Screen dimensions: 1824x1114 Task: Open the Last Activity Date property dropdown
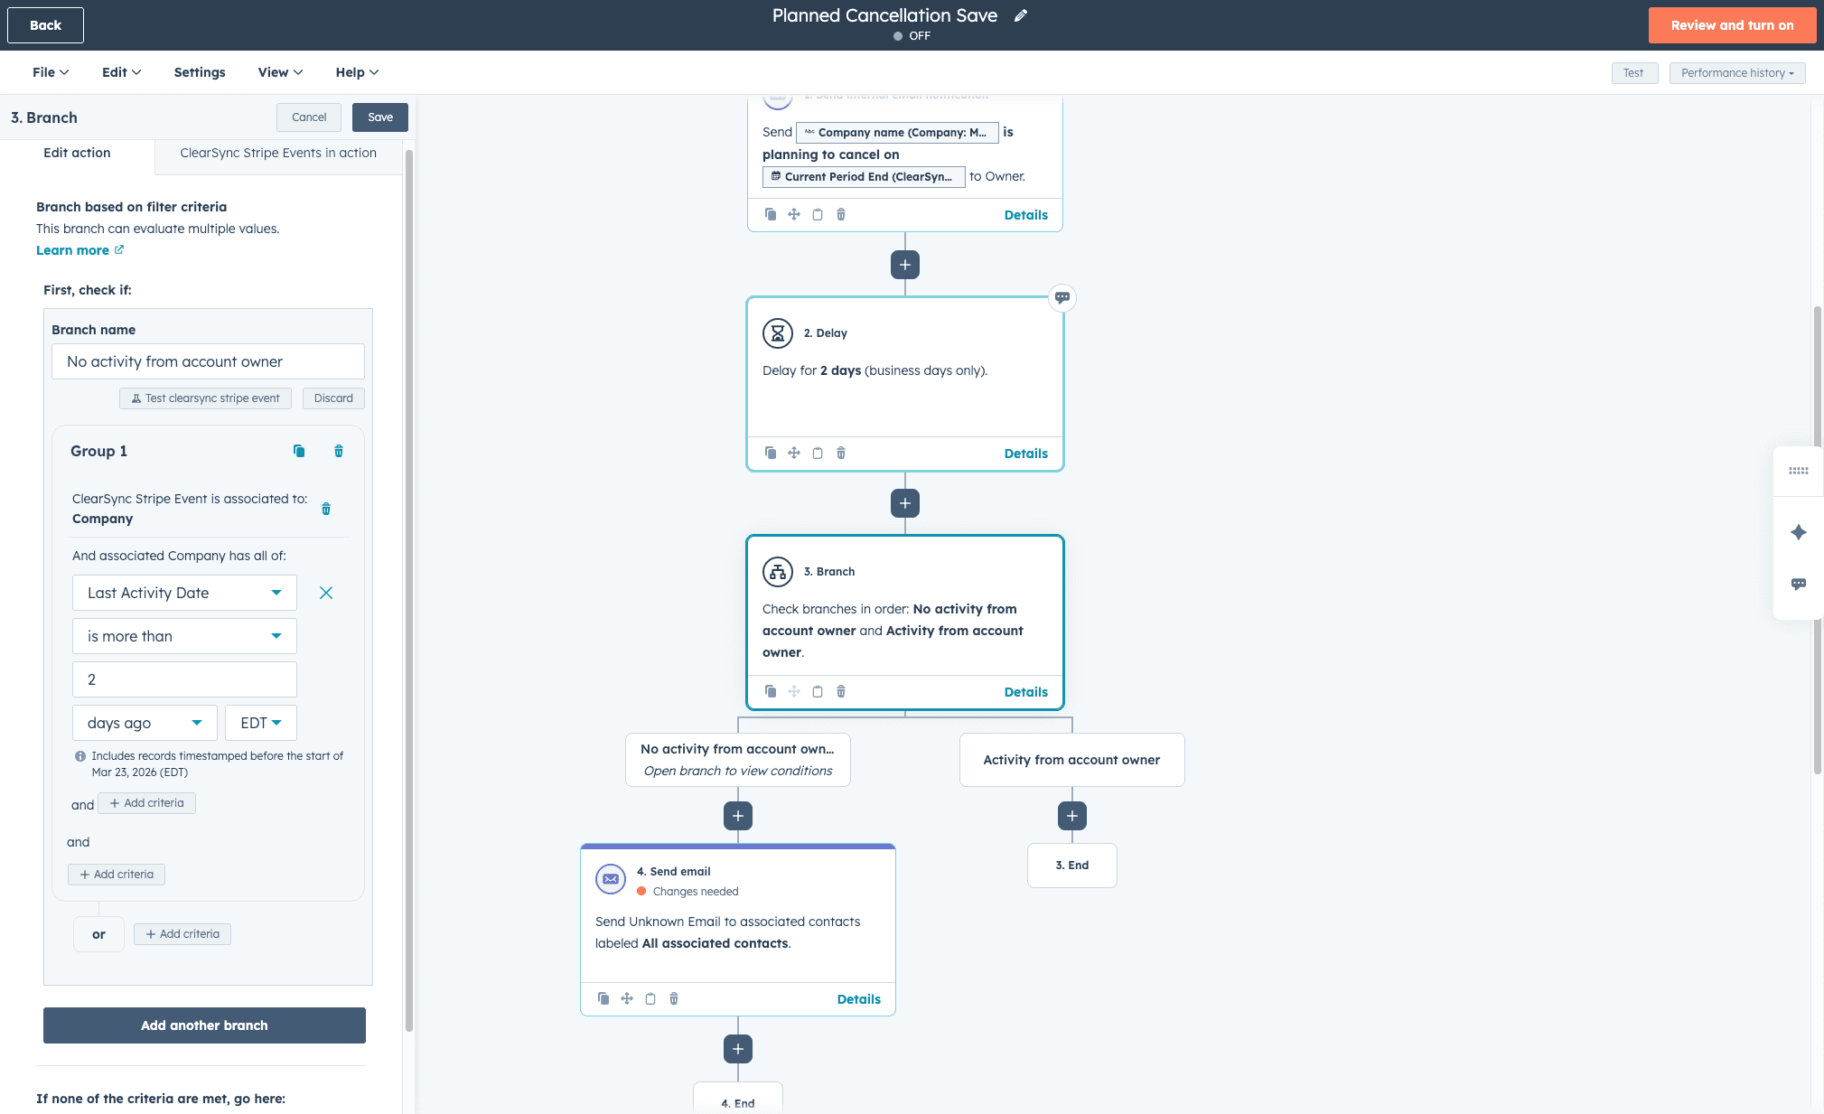point(184,593)
